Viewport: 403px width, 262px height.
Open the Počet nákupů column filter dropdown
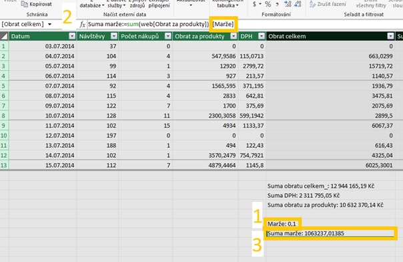coord(168,36)
